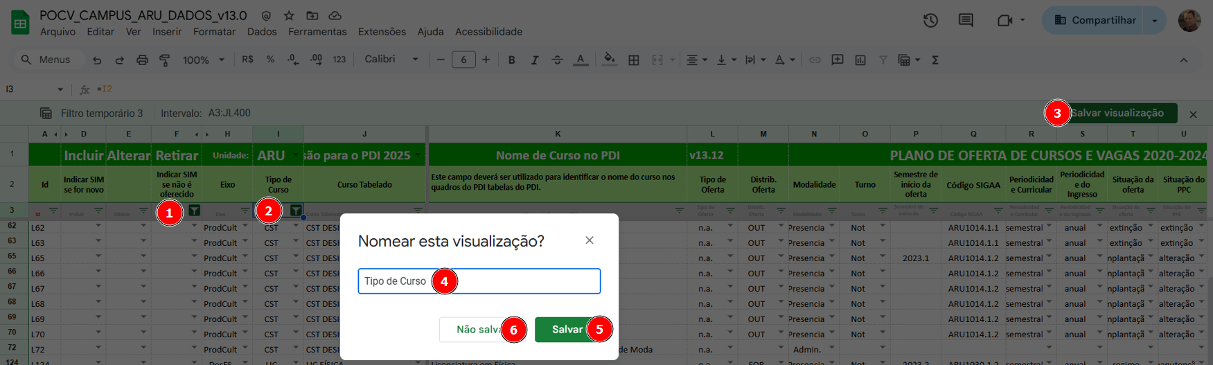The width and height of the screenshot is (1213, 365).
Task: Click the insert chart icon
Action: click(860, 60)
